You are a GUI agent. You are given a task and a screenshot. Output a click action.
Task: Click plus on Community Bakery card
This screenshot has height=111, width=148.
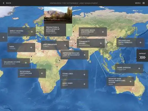tap(101, 43)
